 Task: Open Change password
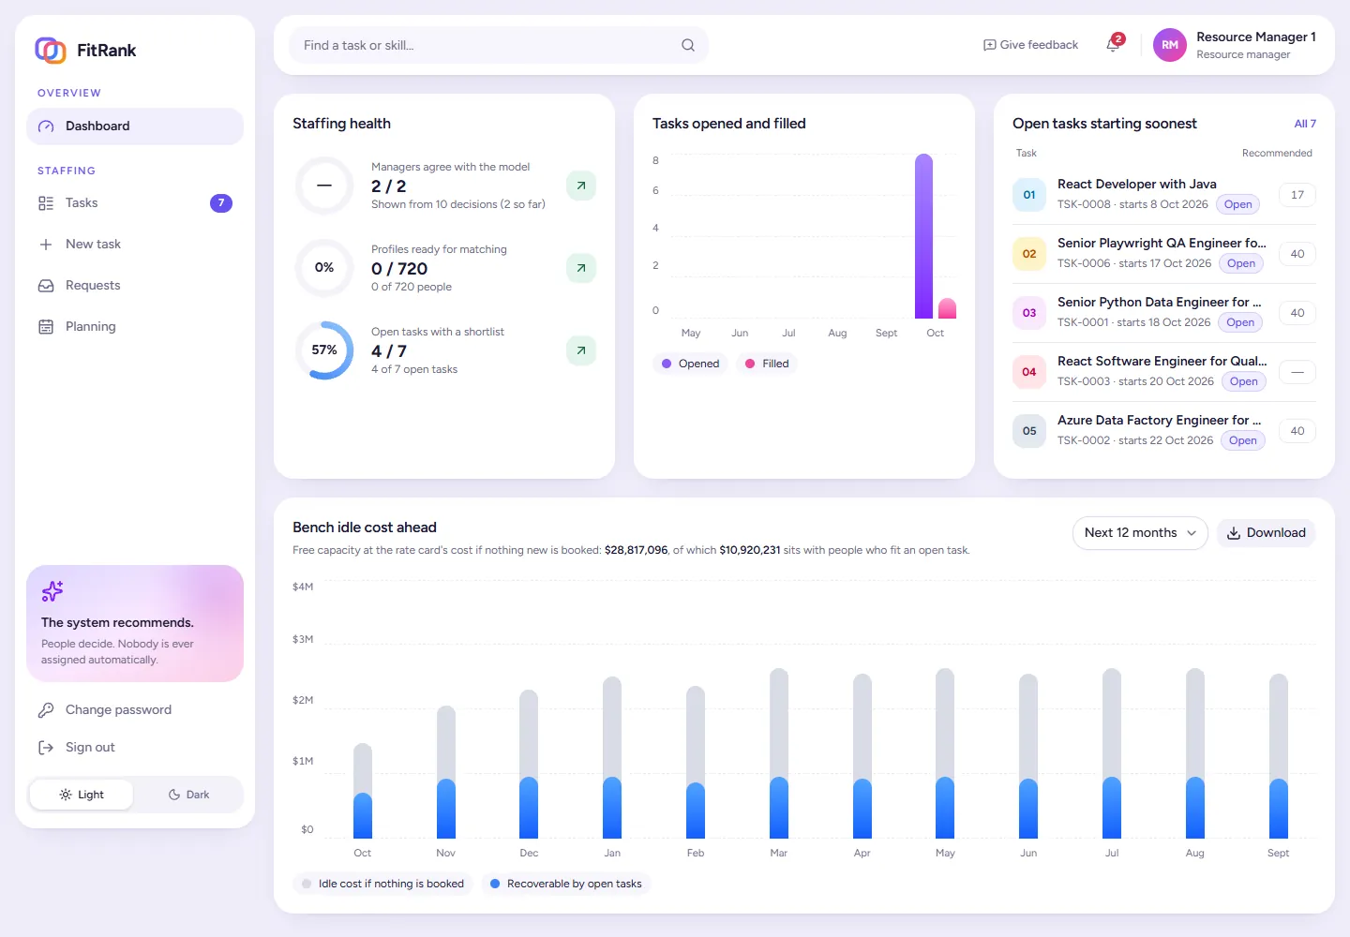click(x=135, y=710)
